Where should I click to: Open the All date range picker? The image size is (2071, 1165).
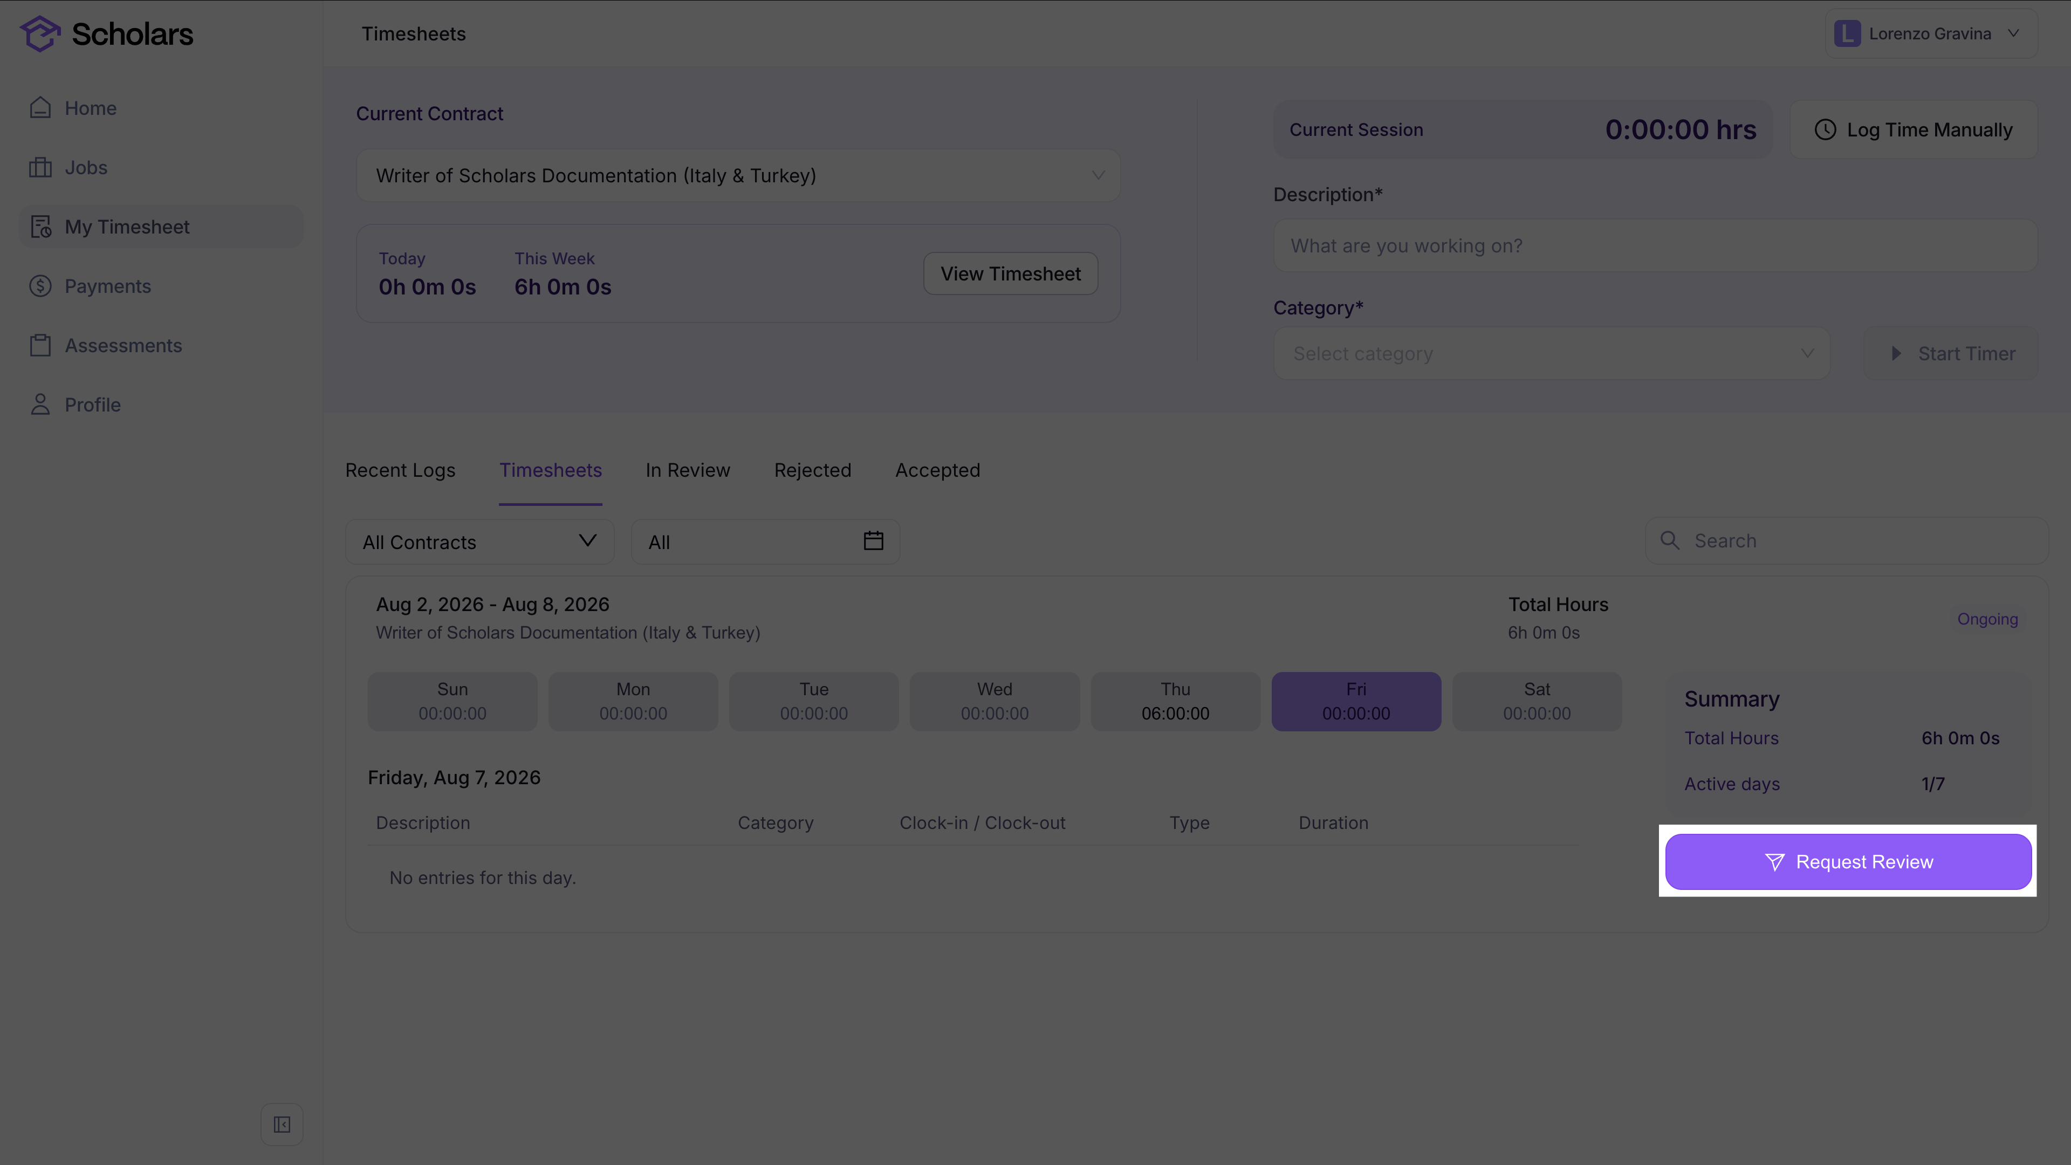pos(765,542)
